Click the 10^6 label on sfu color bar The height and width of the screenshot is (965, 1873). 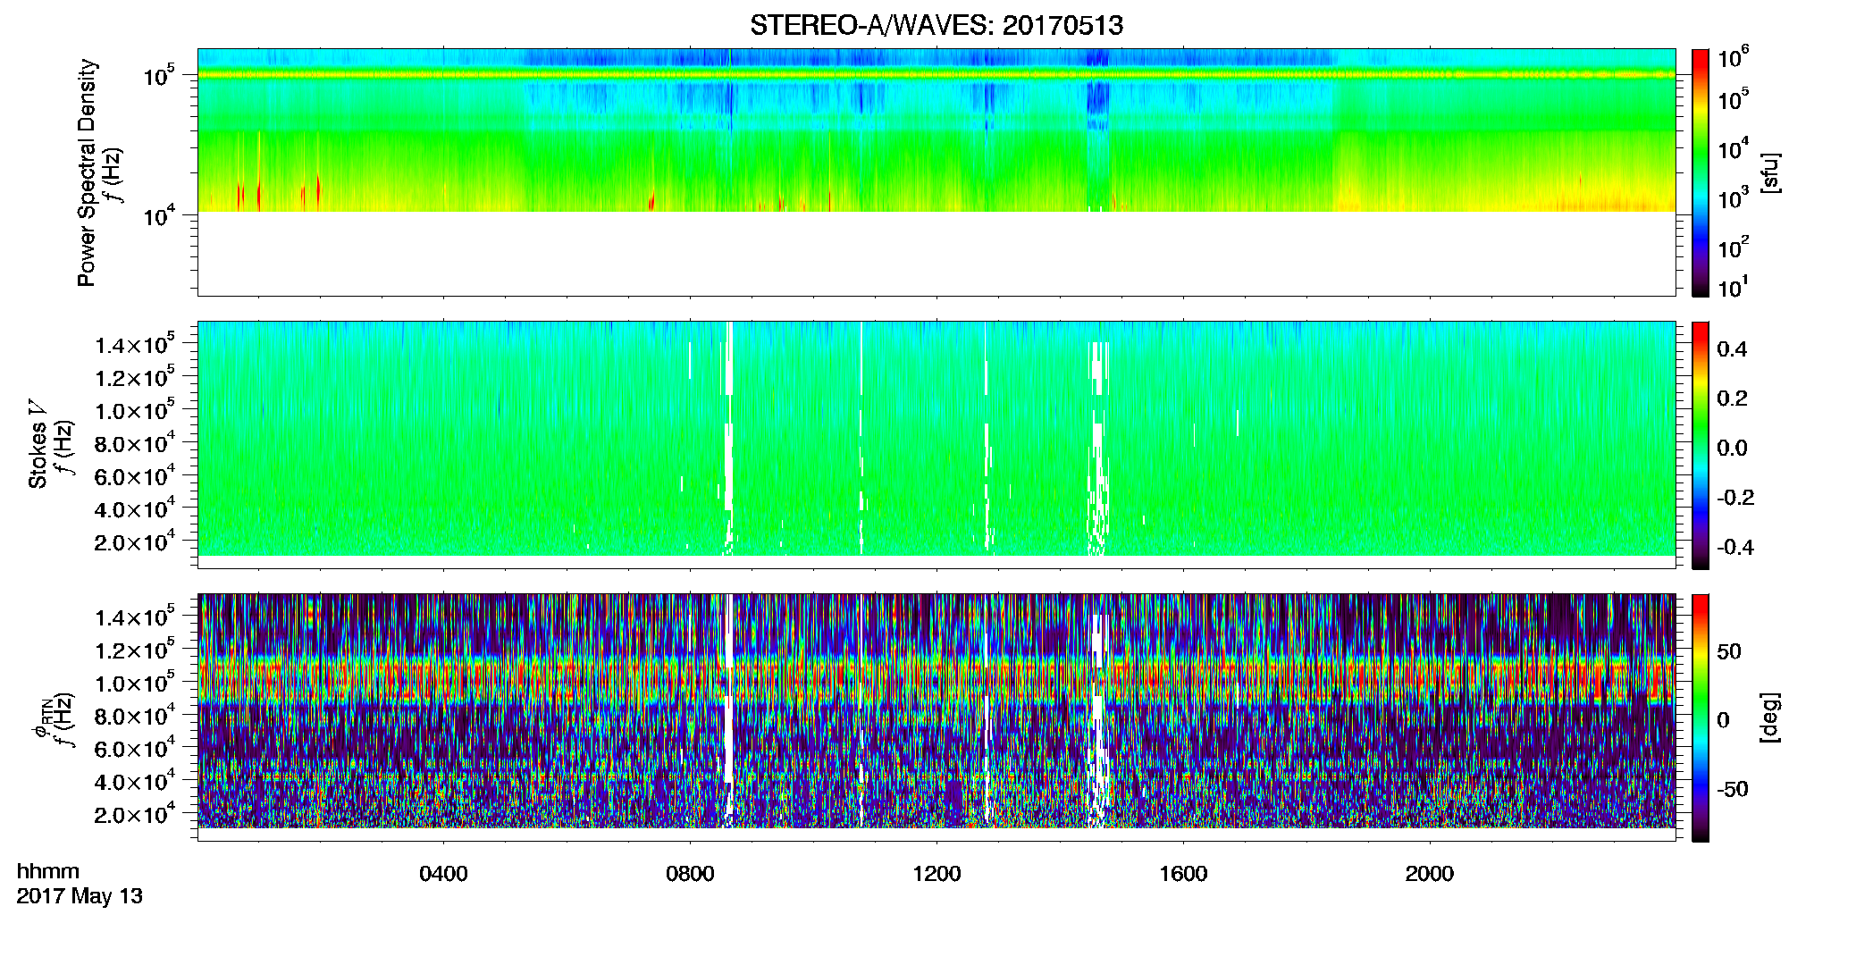[x=1734, y=57]
